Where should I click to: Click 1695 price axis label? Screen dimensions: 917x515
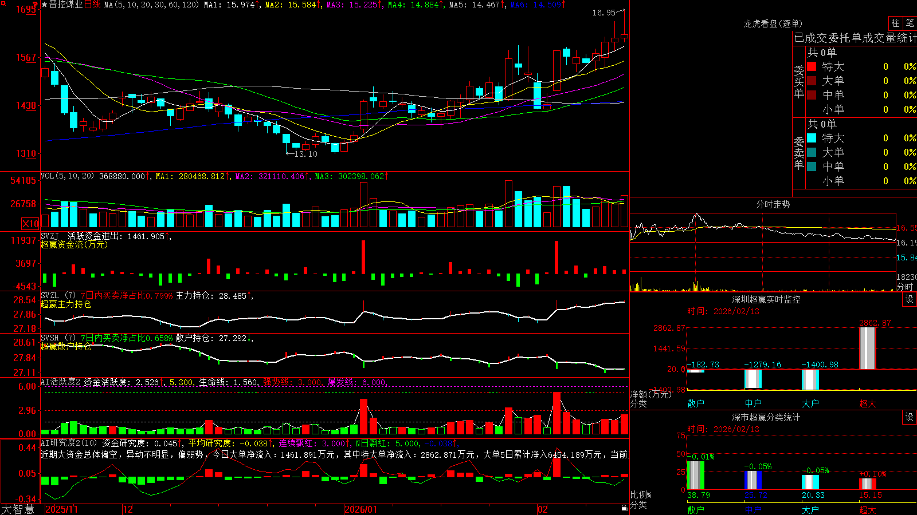point(26,10)
